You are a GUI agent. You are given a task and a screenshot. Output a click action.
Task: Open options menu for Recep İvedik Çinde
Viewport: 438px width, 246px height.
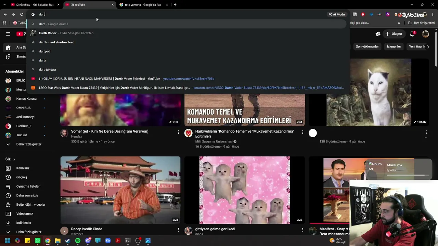(178, 230)
